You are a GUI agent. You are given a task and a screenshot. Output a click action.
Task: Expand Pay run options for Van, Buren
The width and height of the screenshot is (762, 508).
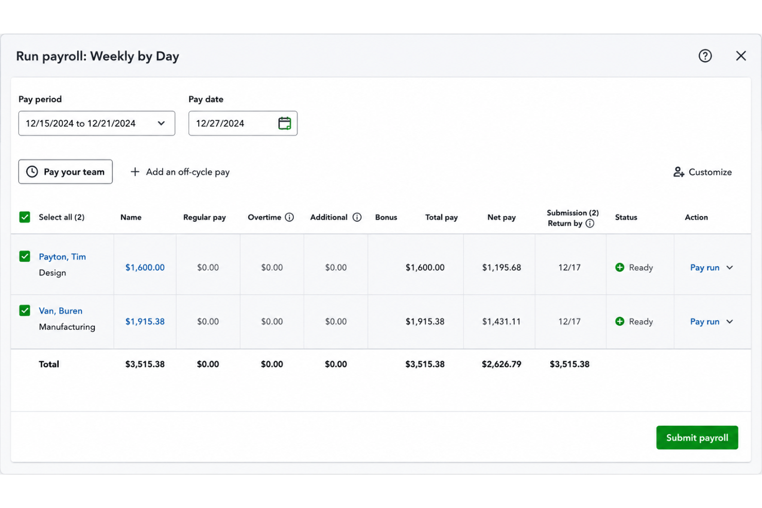pyautogui.click(x=730, y=322)
